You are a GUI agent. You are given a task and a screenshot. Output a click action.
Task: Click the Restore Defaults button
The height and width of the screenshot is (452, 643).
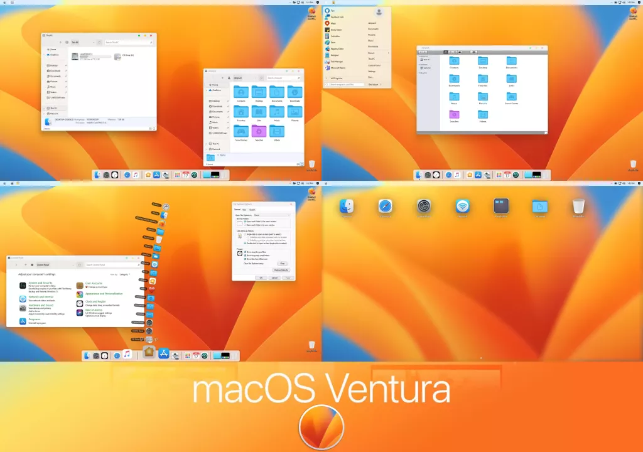click(281, 270)
